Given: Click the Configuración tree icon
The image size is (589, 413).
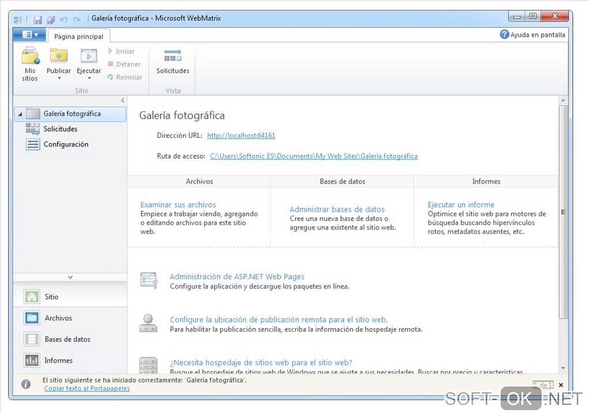Looking at the screenshot, I should pyautogui.click(x=33, y=144).
